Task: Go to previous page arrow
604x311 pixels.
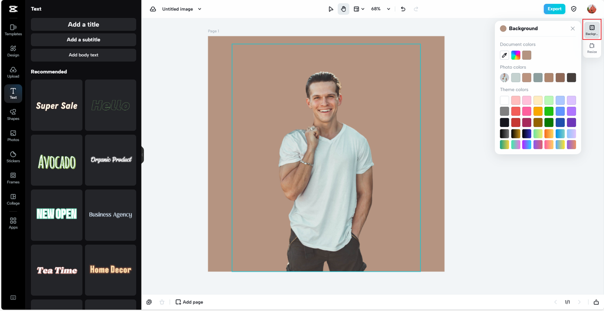Action: click(x=555, y=302)
